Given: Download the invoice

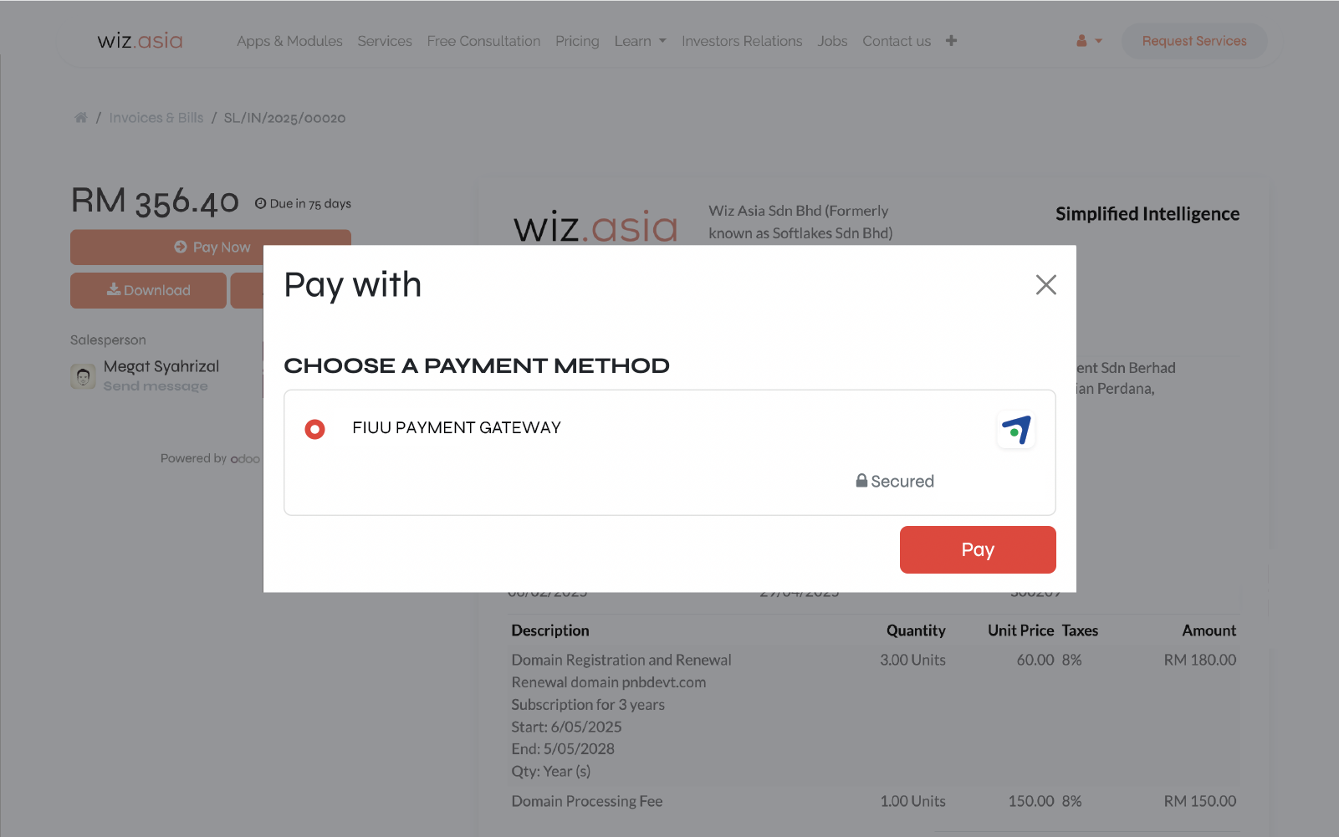Looking at the screenshot, I should click(x=148, y=290).
